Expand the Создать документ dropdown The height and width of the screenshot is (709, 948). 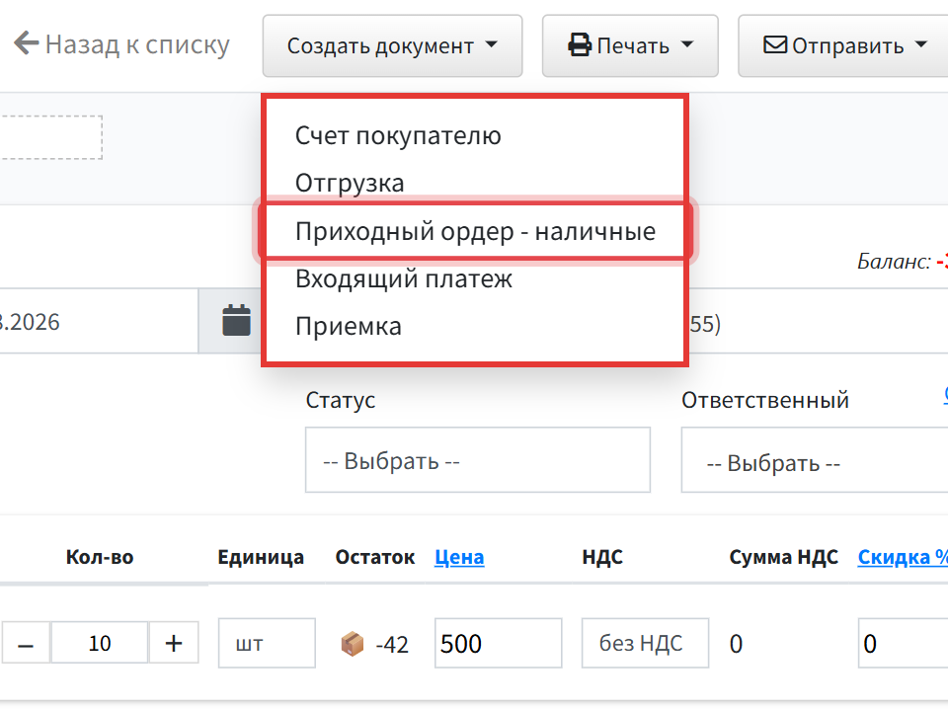point(392,46)
